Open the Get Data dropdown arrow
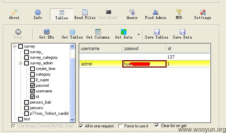Viewport: 226px width, 133px height. point(138,34)
